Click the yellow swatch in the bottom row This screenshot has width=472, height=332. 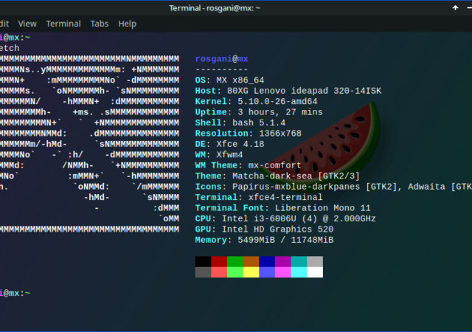[x=251, y=272]
